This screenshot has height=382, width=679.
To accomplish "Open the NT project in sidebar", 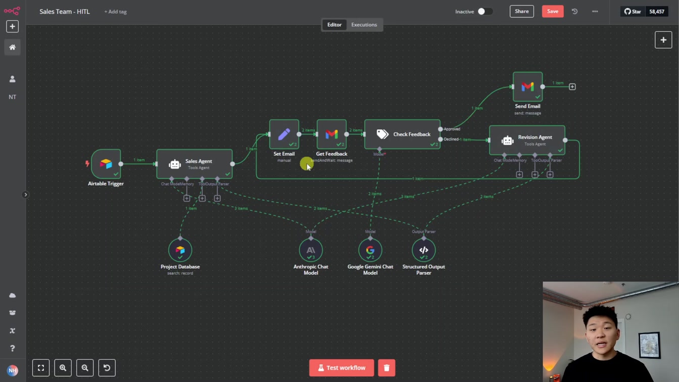I will coord(12,97).
